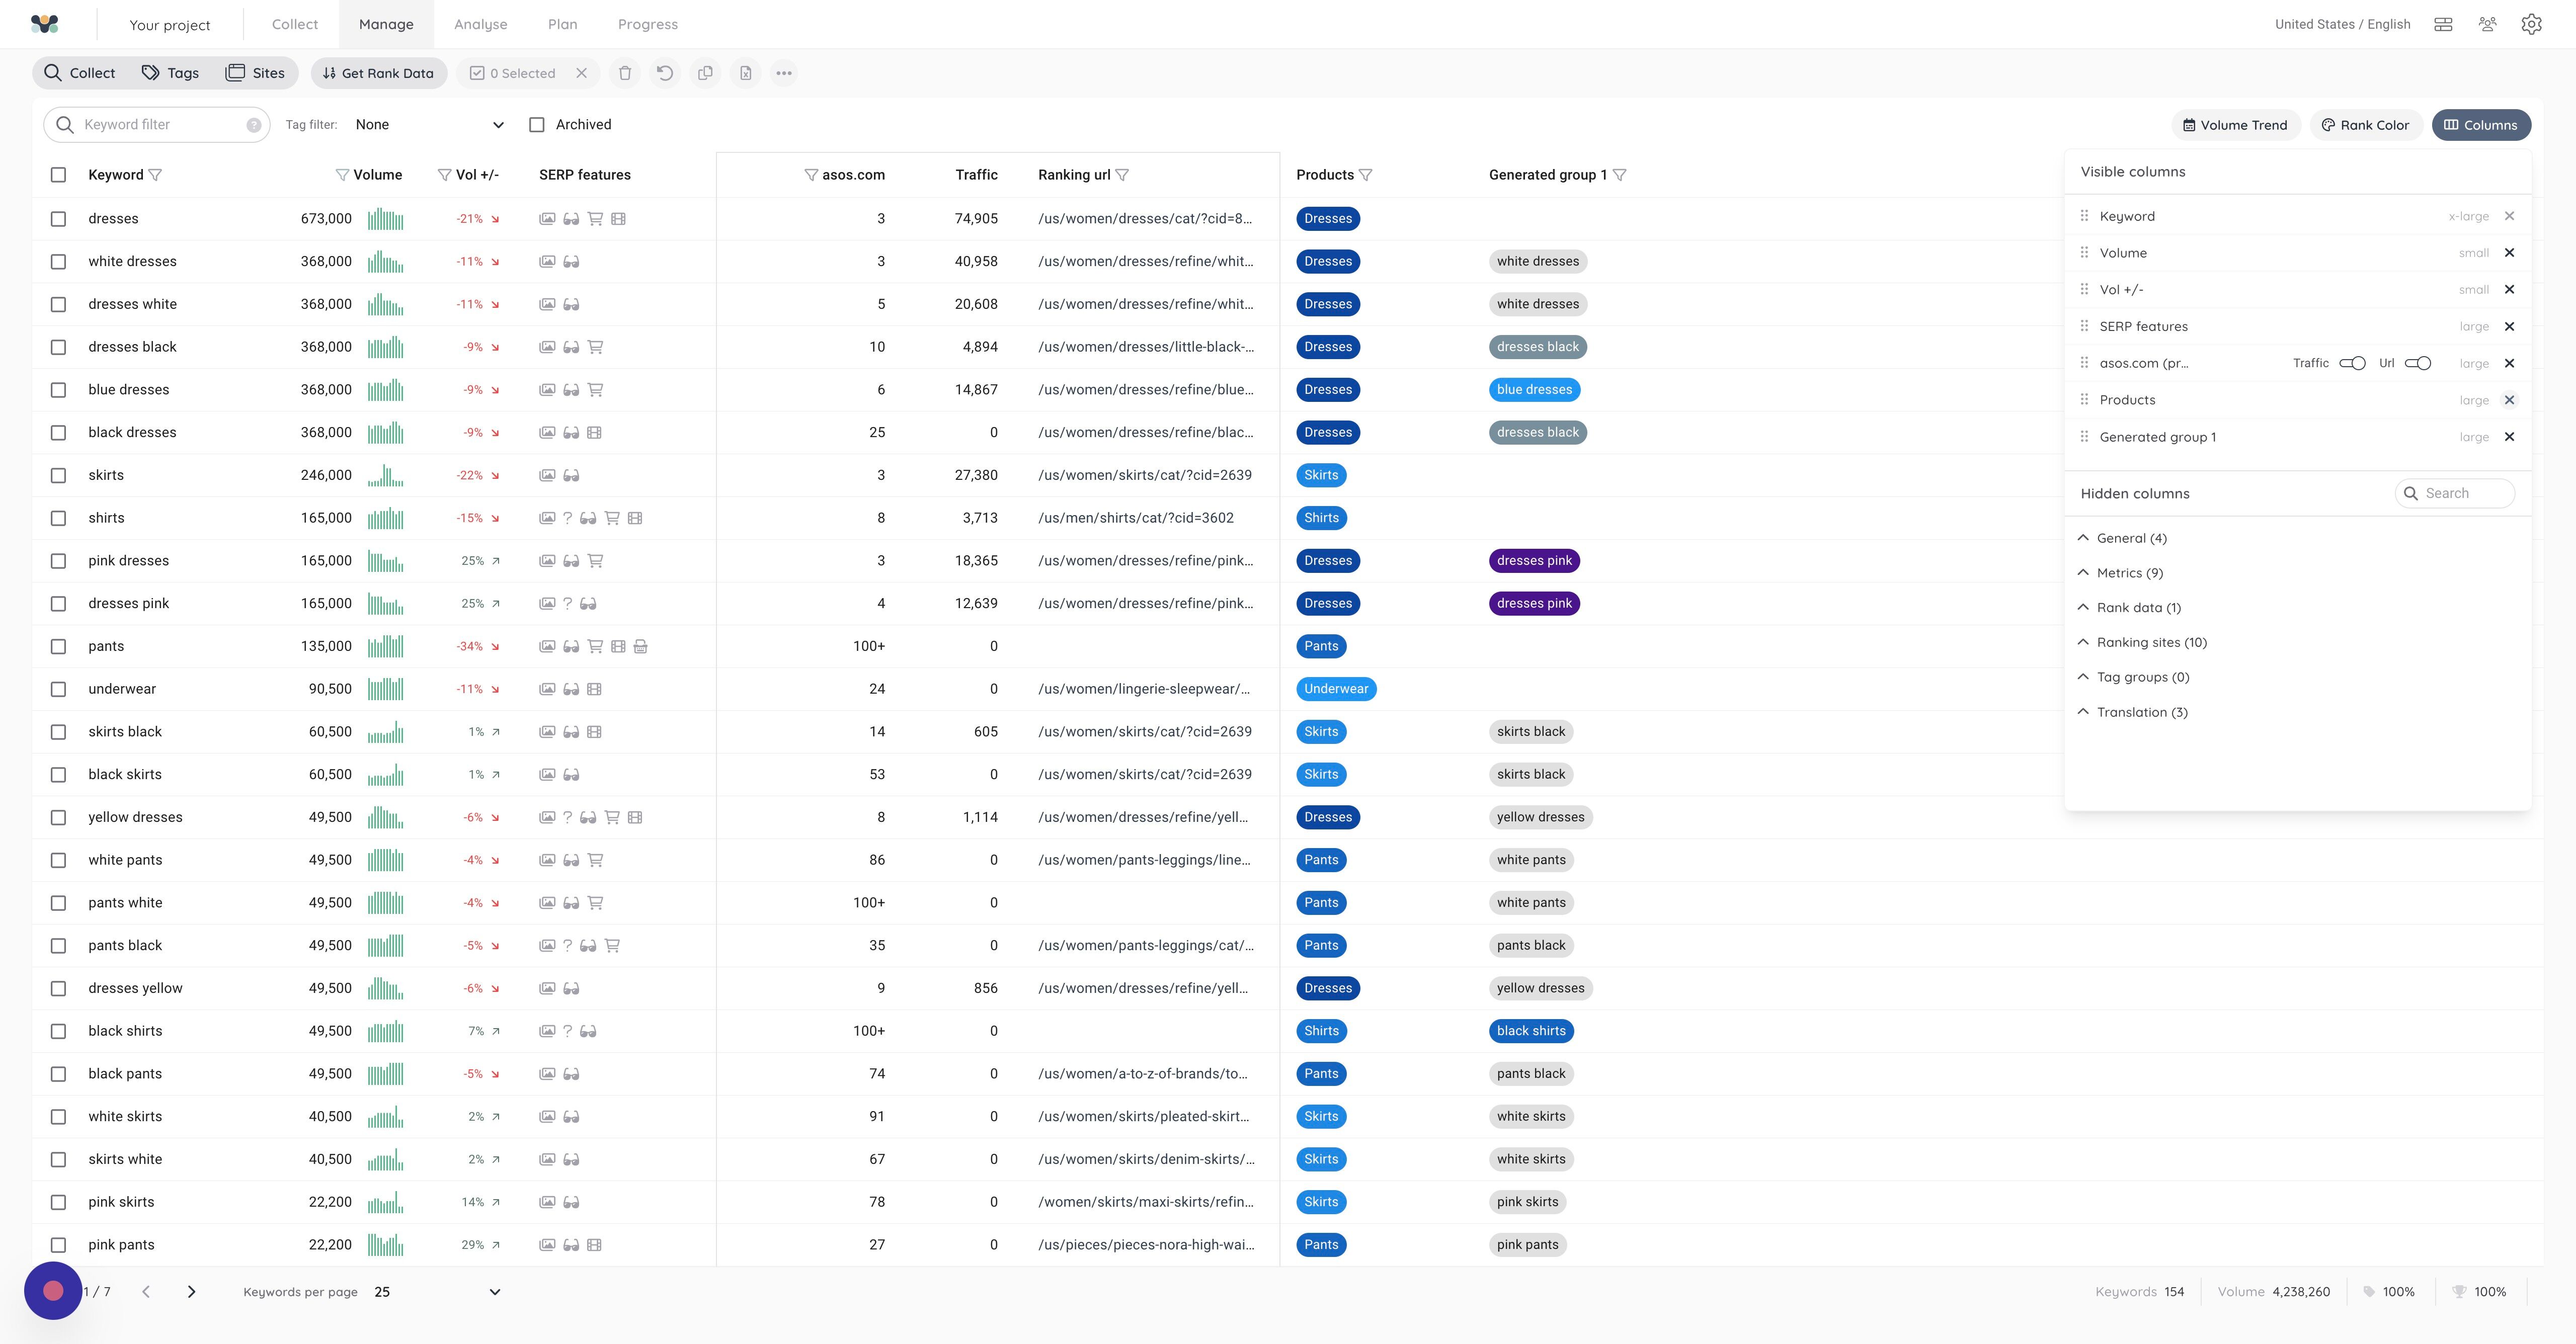The width and height of the screenshot is (2576, 1344).
Task: Toggle the Archived checkbox
Action: click(x=537, y=125)
